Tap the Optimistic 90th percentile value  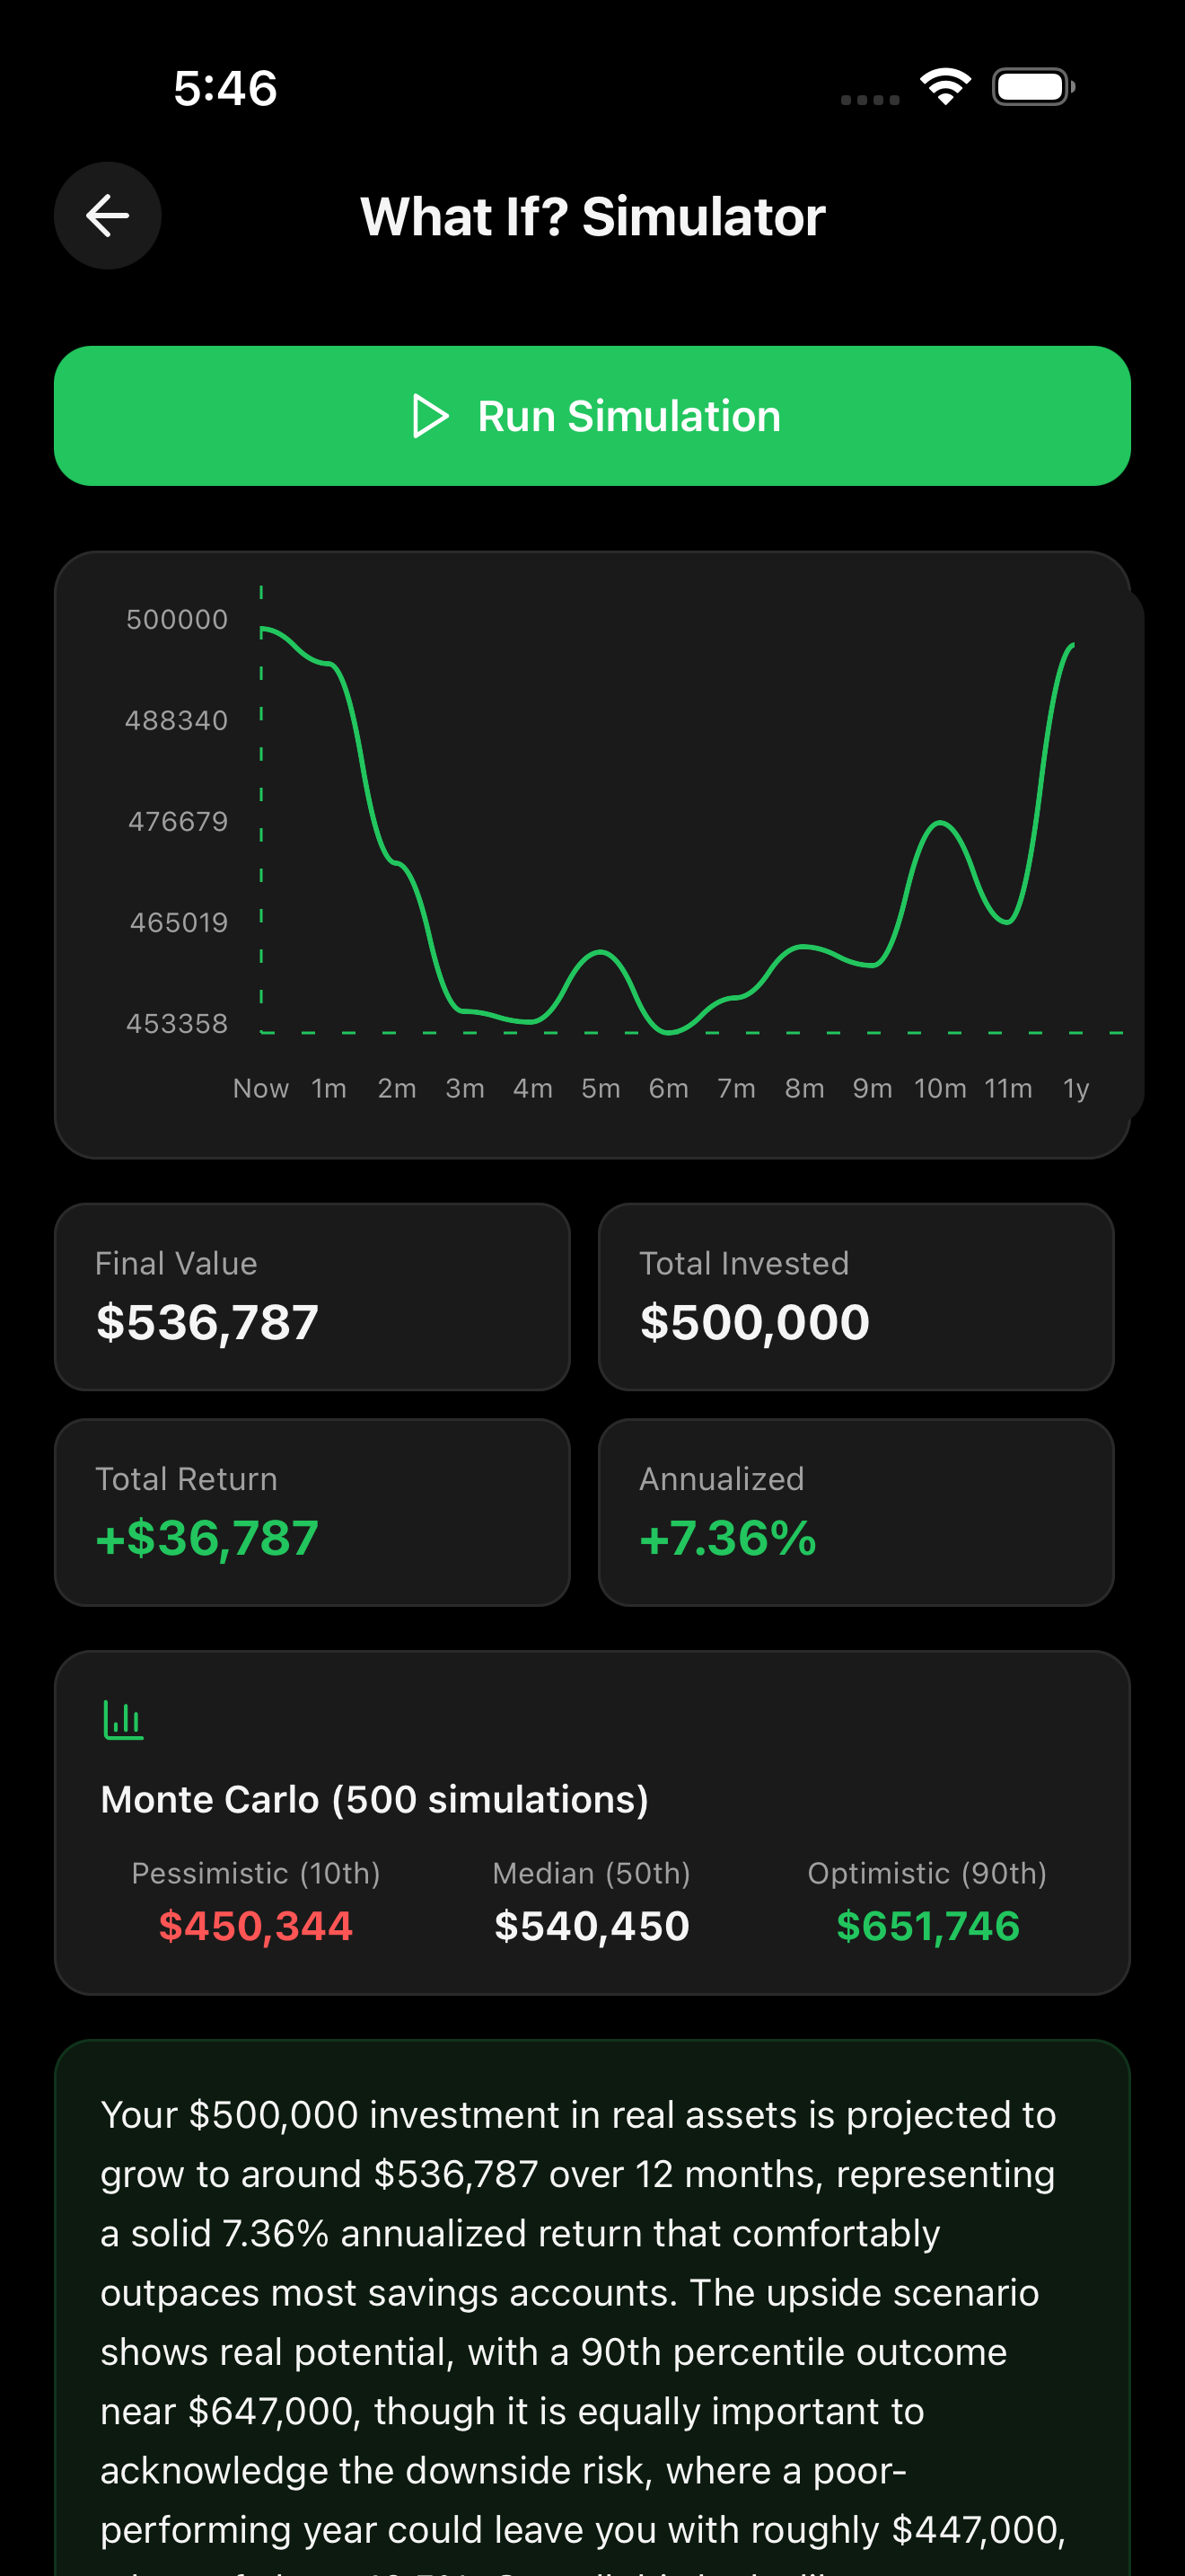click(x=927, y=1926)
